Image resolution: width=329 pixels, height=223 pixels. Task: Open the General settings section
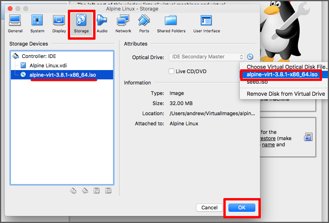click(x=15, y=24)
